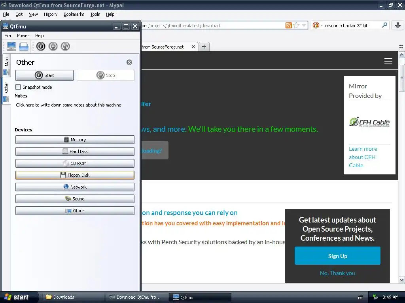
Task: Expand the Floppy Disk device settings
Action: point(75,175)
